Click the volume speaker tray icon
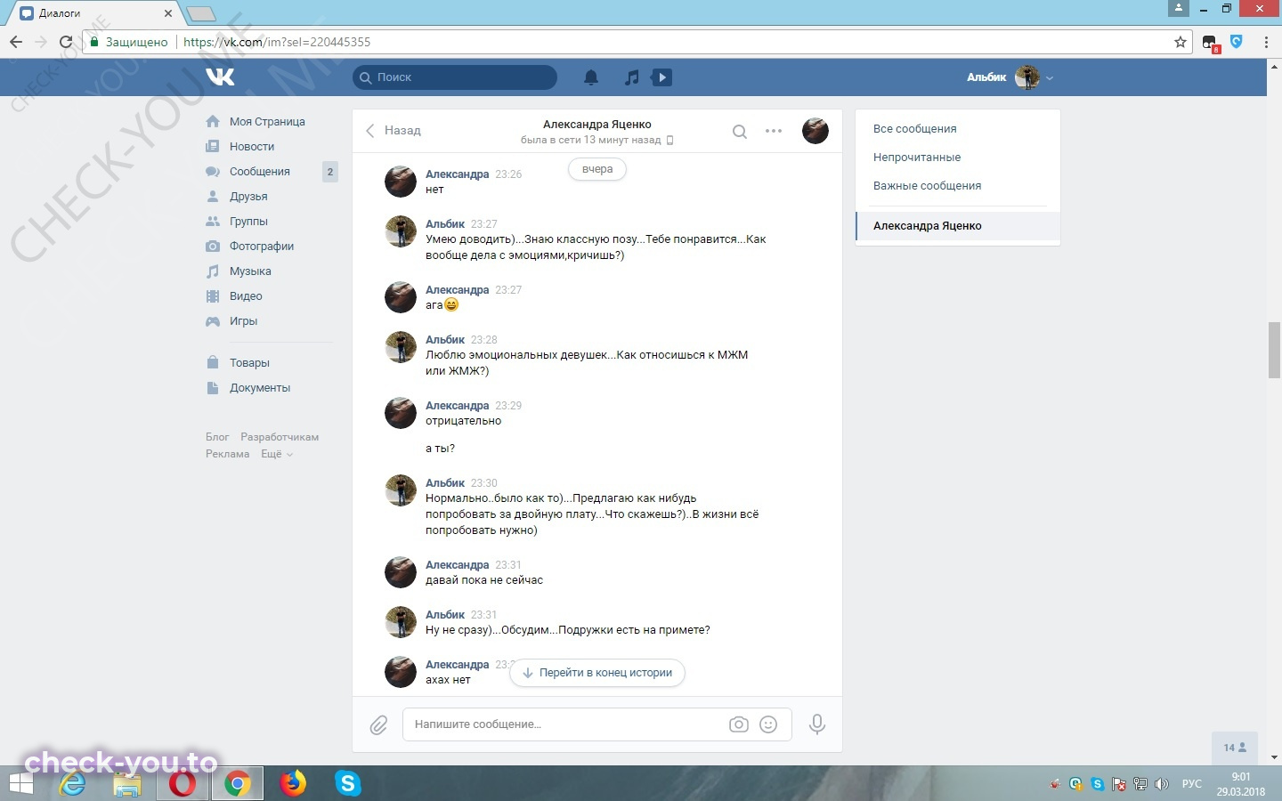Screen dimensions: 1282x801 [x=1162, y=784]
